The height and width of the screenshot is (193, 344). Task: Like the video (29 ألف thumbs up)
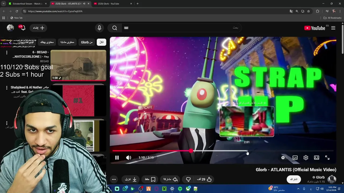(204, 179)
